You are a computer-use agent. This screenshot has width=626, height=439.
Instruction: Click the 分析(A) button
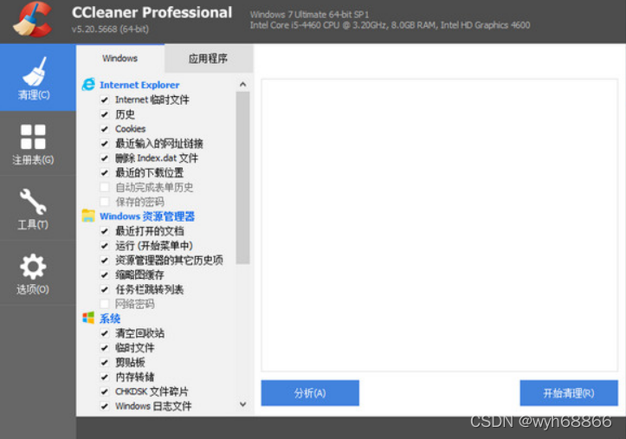[310, 393]
